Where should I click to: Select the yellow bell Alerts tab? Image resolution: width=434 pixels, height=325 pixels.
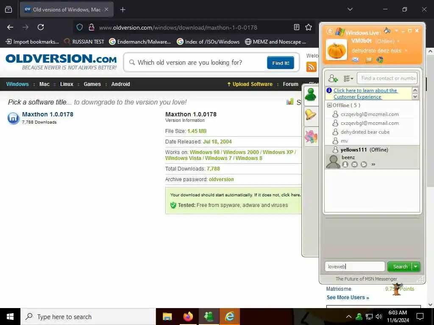pyautogui.click(x=311, y=115)
